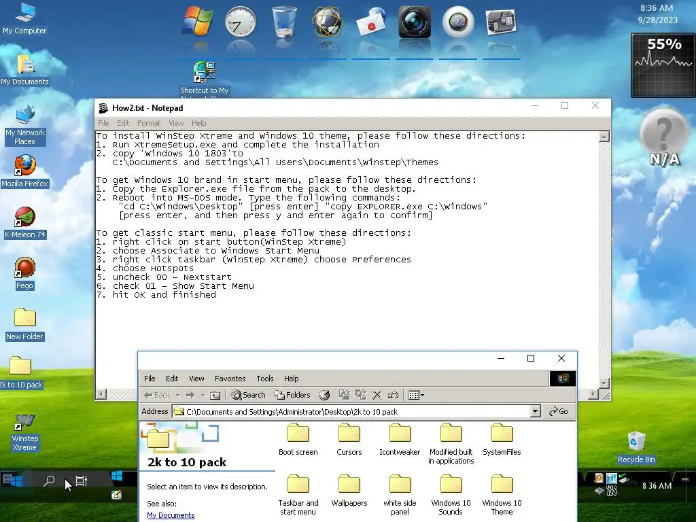Select the Wallpapers folder
This screenshot has width=696, height=522.
click(349, 491)
